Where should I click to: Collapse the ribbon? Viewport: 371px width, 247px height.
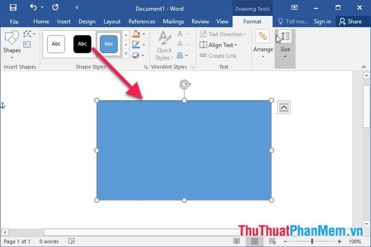click(x=364, y=67)
